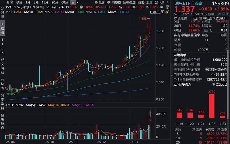The height and width of the screenshot is (144, 230).
Task: Set a price alert with the bell icon
Action: 224,14
